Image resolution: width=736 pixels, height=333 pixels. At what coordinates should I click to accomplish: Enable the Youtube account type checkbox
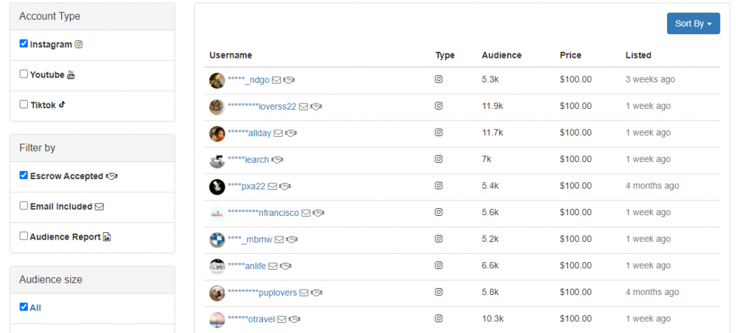click(24, 74)
